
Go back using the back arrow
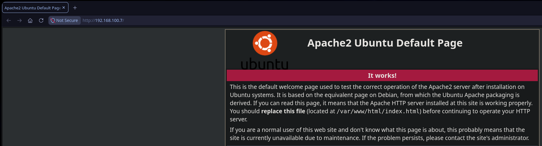click(x=9, y=20)
